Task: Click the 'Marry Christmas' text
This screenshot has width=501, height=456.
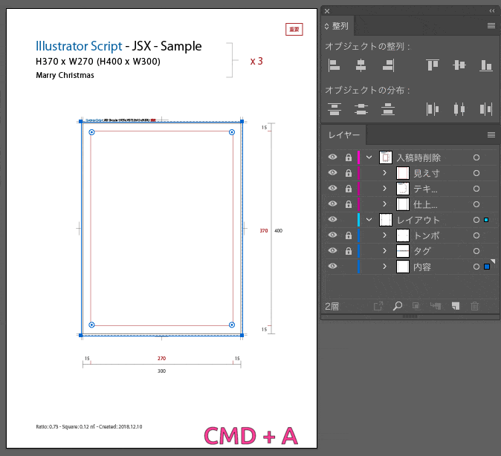Action: pos(65,75)
